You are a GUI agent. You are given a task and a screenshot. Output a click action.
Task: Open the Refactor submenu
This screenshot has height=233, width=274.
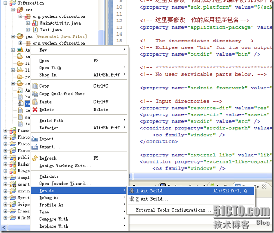coord(79,128)
